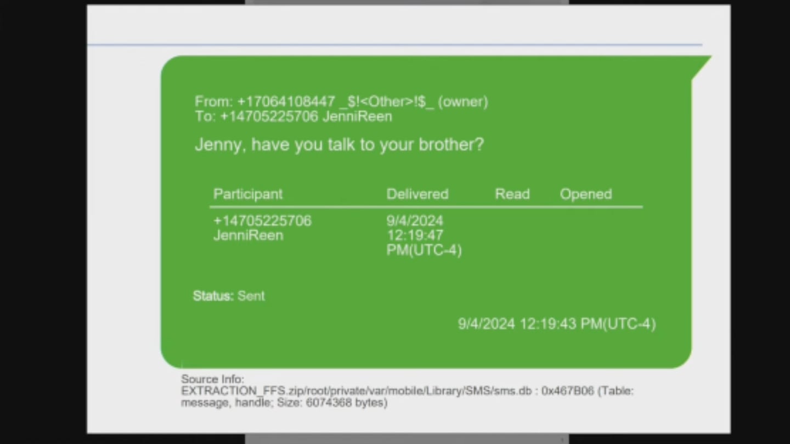
Task: Click message text about talking to brother
Action: [339, 145]
